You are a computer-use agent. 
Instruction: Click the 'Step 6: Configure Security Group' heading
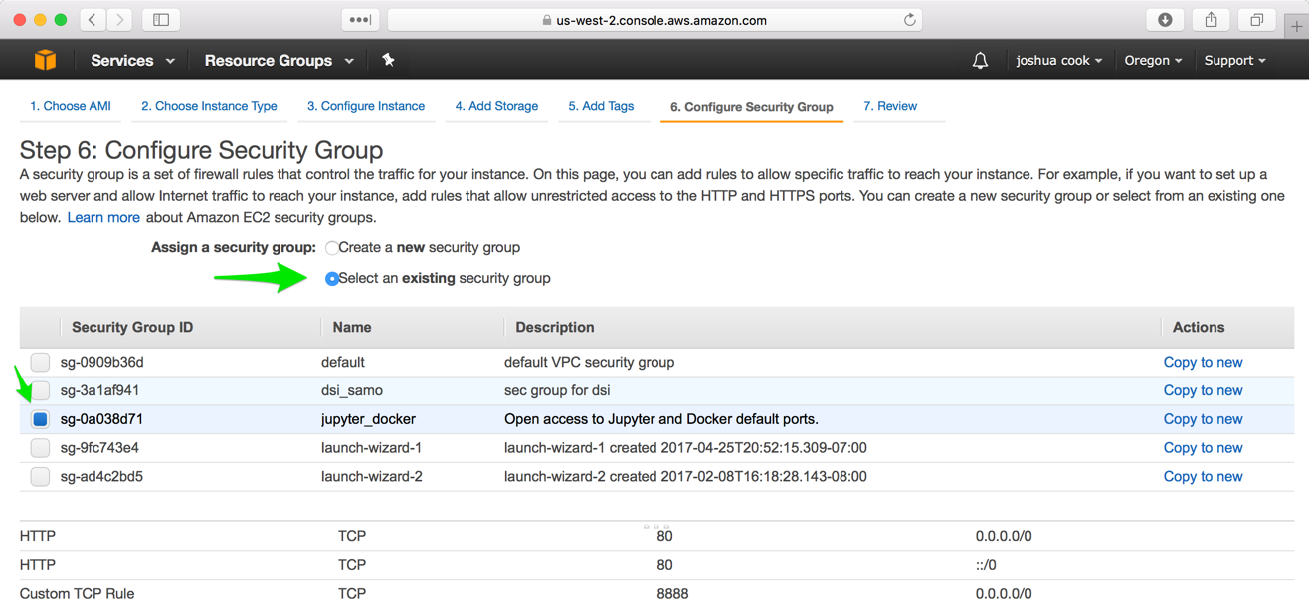[x=201, y=151]
